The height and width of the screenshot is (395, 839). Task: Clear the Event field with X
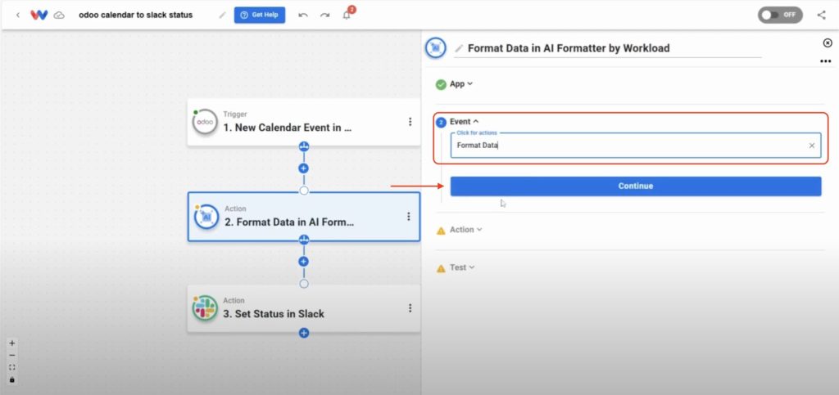point(812,146)
